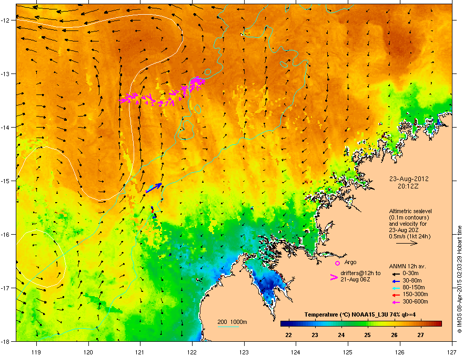
Task: Click the '21-Aug 06Z' legend text
Action: tap(355, 279)
